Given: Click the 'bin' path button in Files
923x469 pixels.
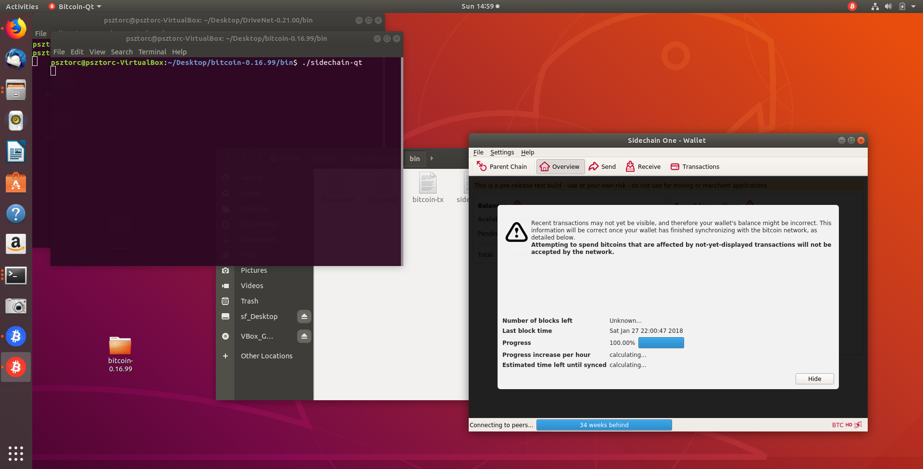Looking at the screenshot, I should coord(414,158).
